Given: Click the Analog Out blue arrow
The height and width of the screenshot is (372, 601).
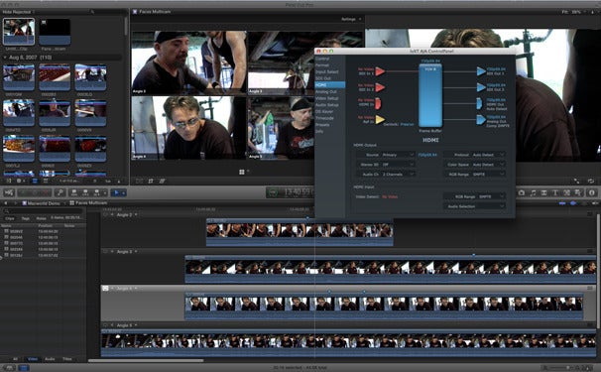Looking at the screenshot, I should coord(481,120).
